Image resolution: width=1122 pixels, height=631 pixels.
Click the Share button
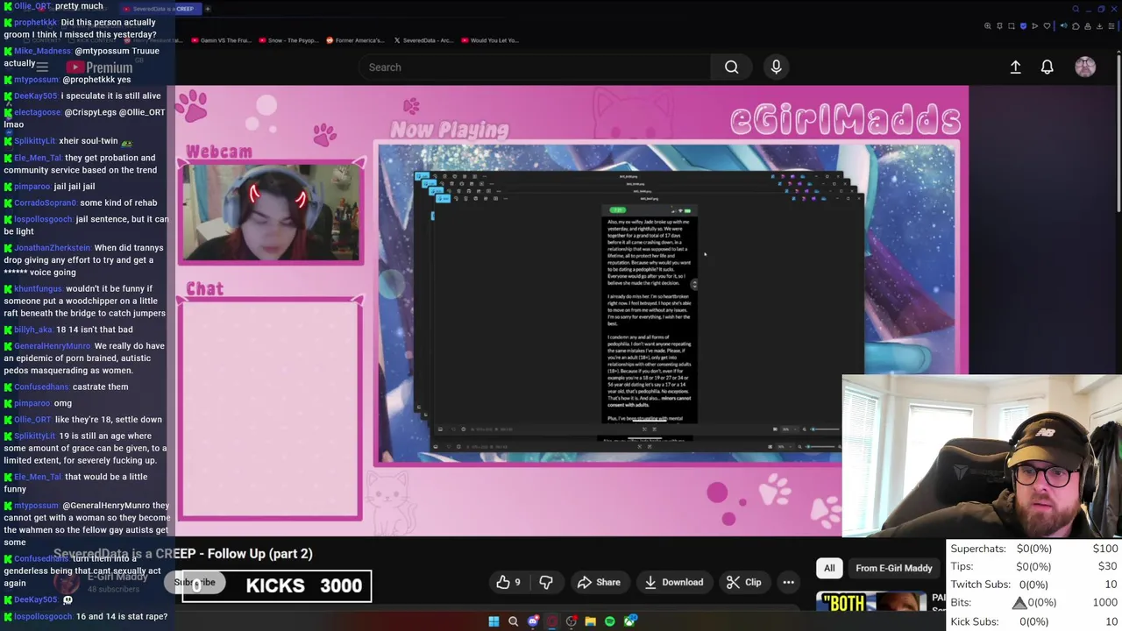click(599, 582)
